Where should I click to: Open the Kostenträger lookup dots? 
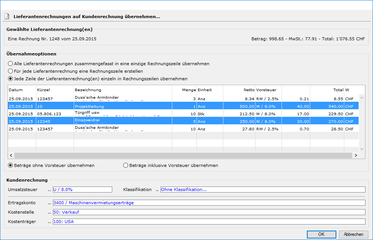click(x=50, y=222)
